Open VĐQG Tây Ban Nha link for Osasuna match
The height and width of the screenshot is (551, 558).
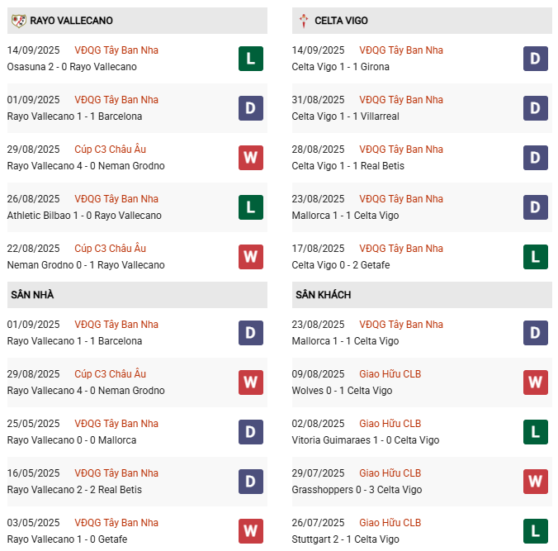tap(116, 50)
